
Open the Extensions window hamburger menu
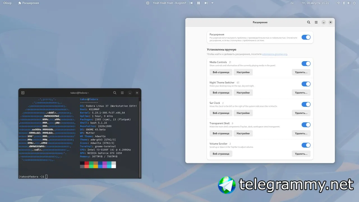316,22
